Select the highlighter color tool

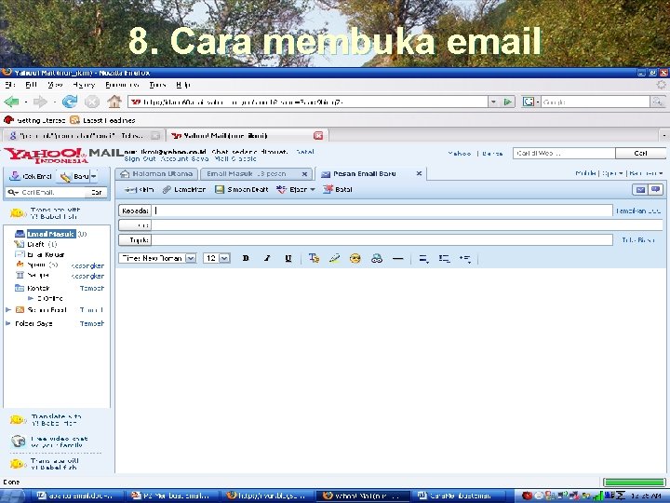(335, 258)
